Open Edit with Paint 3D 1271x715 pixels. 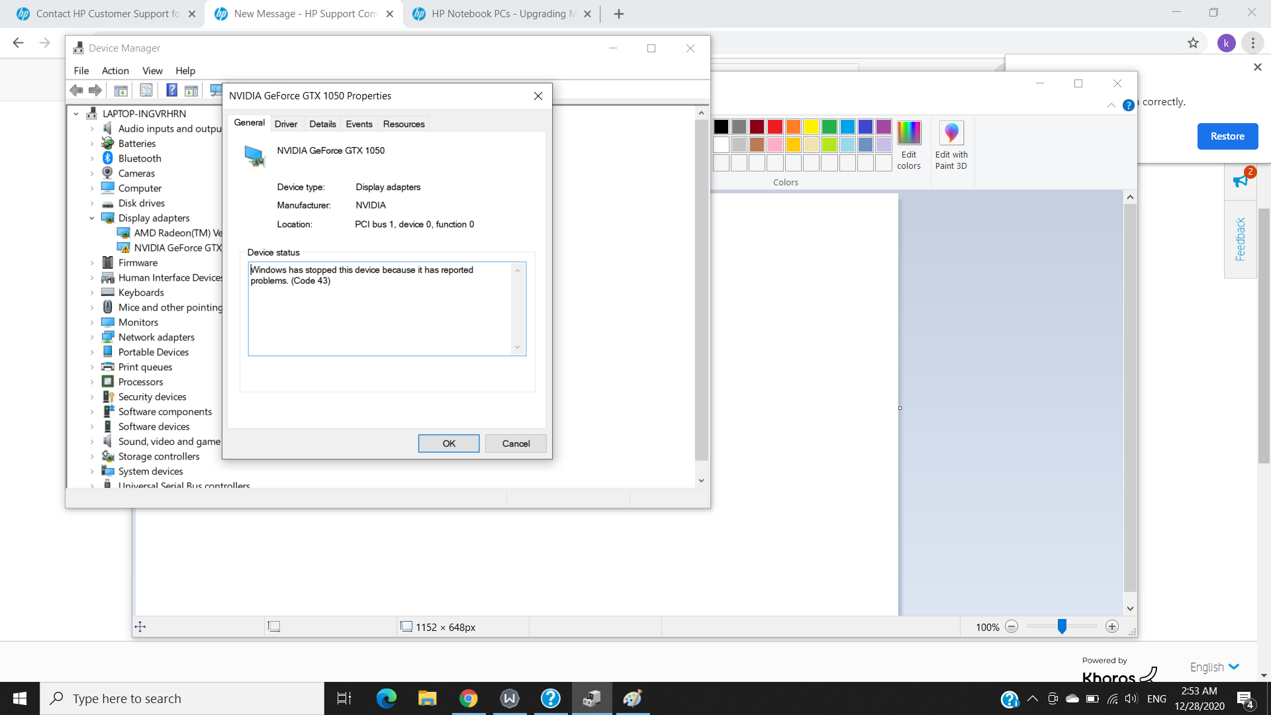click(951, 146)
